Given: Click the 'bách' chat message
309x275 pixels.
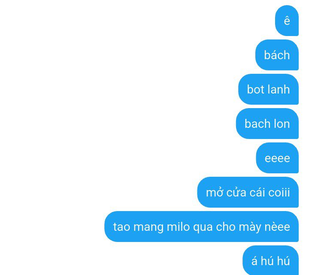Looking at the screenshot, I should [277, 55].
